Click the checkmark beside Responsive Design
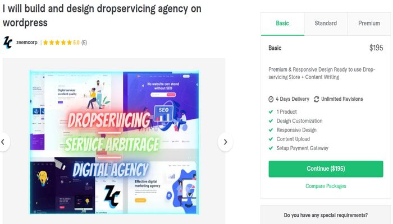The image size is (393, 224). [x=271, y=130]
